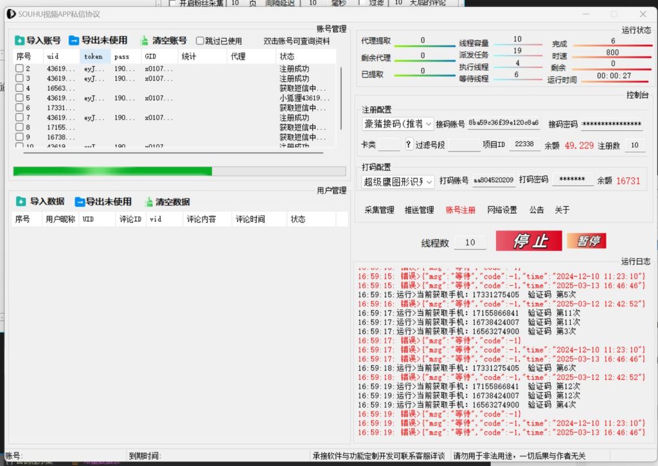Open the 网络设置 tab
Image resolution: width=658 pixels, height=466 pixels.
(502, 210)
